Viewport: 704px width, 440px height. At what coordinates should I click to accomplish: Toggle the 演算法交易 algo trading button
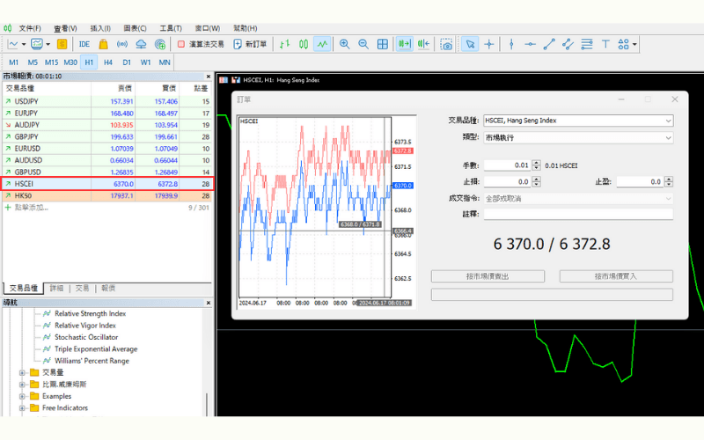tap(200, 44)
